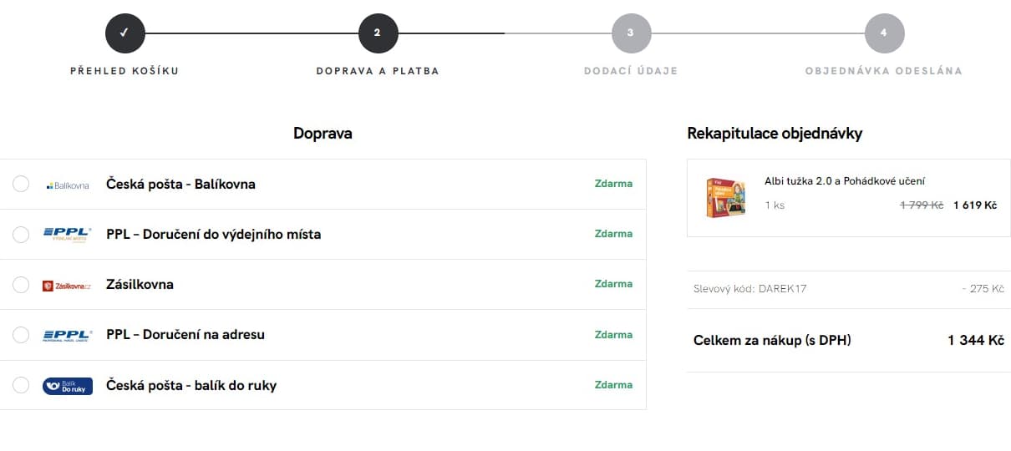Image resolution: width=1011 pixels, height=451 pixels.
Task: Open Albi tužka 2.0 product thumbnail
Action: click(x=724, y=198)
